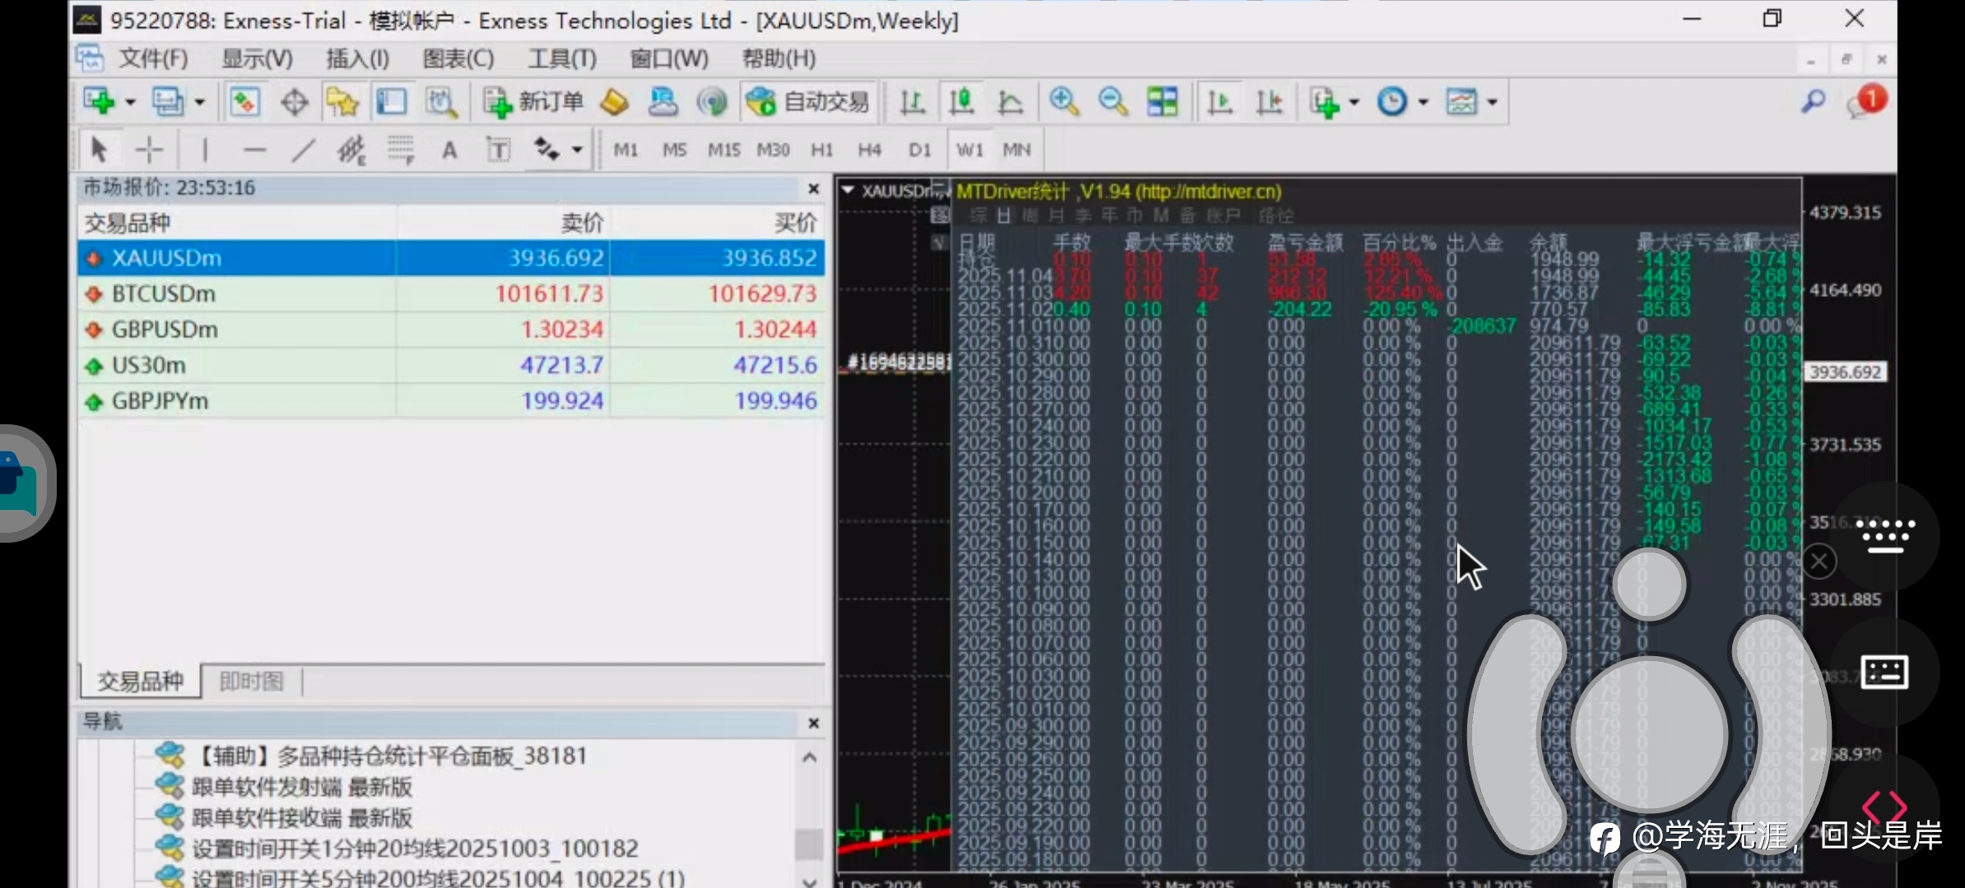Open the tile windows grid icon

click(1162, 102)
